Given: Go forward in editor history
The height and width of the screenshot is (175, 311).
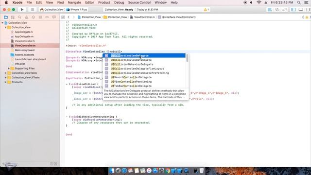Looking at the screenshot, I should click(x=73, y=17).
